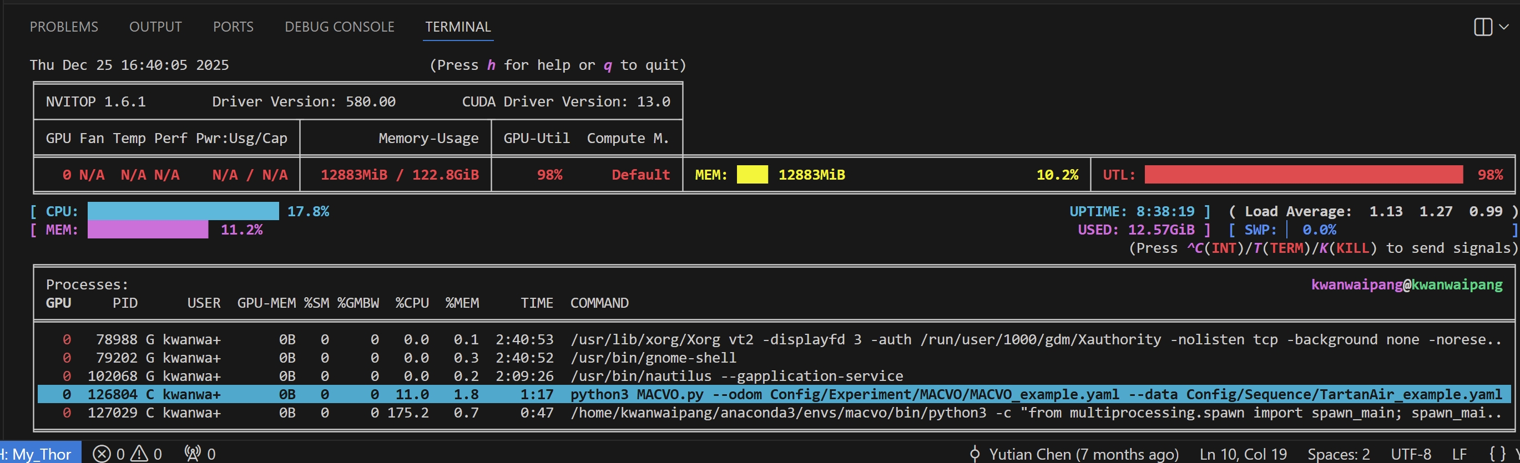Switch to the DEBUG CONSOLE tab

point(339,27)
